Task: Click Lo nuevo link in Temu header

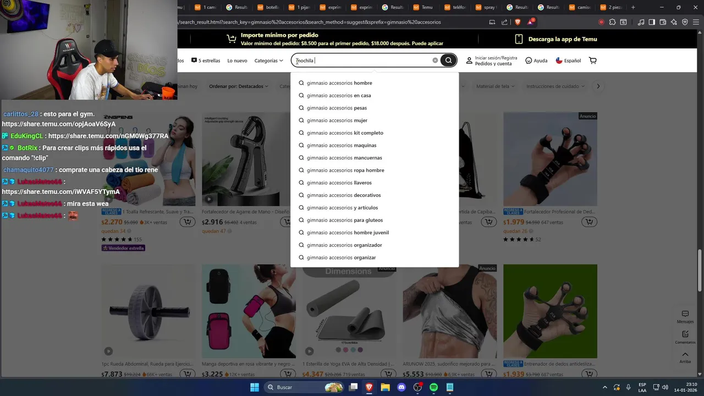Action: [x=237, y=61]
